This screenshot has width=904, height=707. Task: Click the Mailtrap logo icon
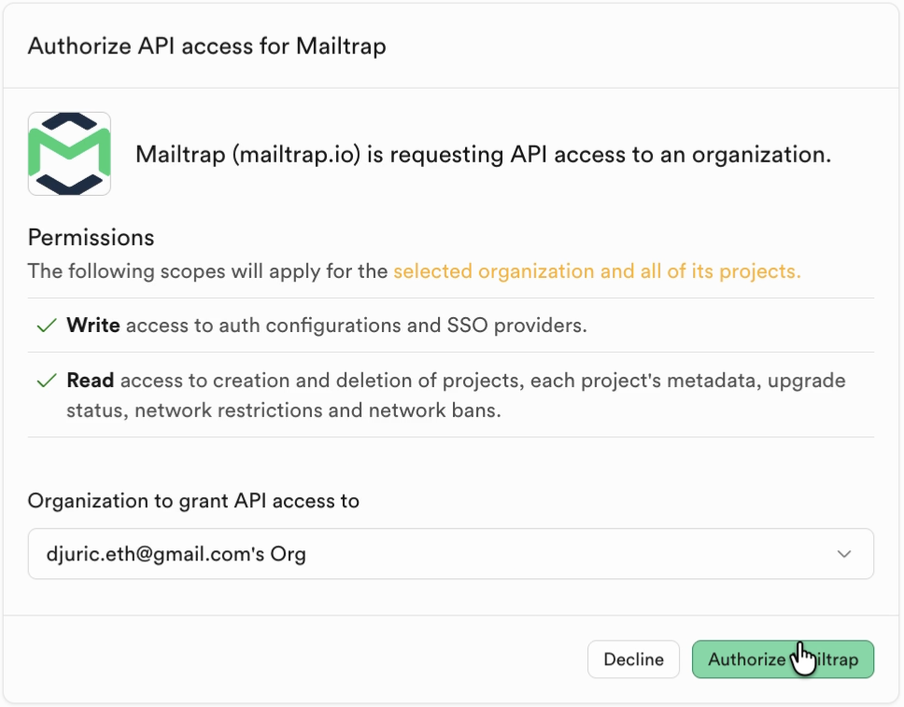pyautogui.click(x=69, y=154)
